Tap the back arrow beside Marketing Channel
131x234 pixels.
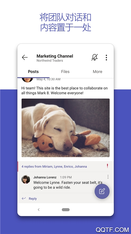25,57
